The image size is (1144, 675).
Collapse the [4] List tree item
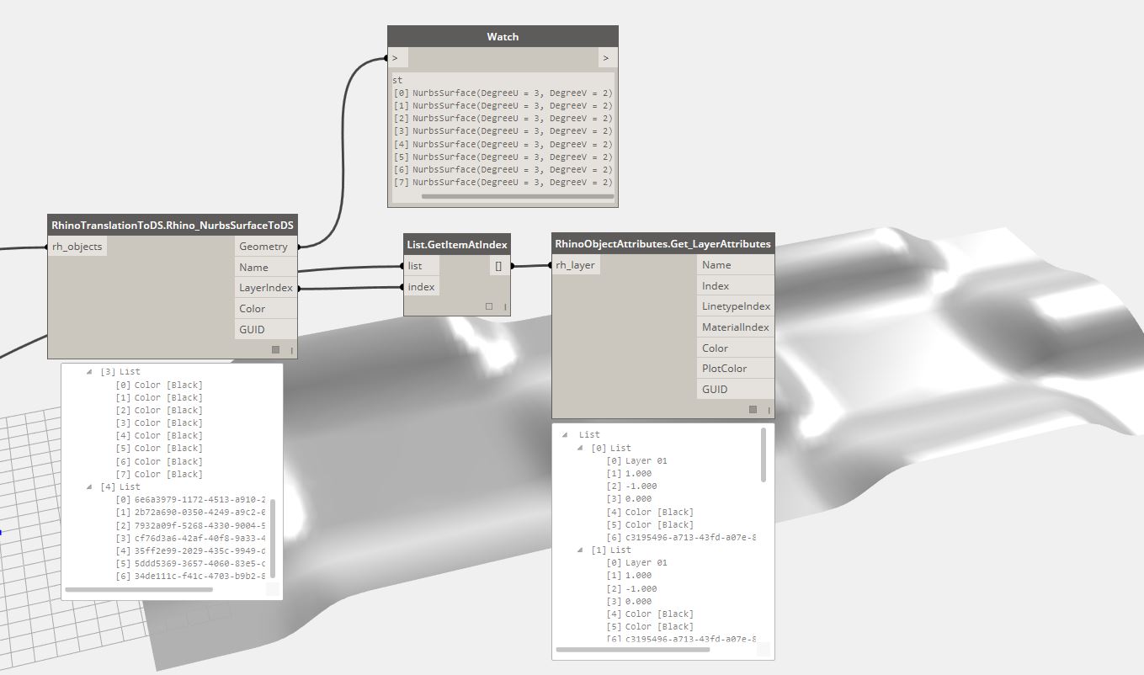tap(90, 486)
